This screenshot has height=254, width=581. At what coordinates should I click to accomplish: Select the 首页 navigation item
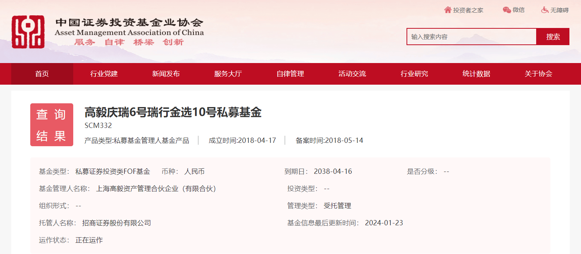tap(42, 74)
